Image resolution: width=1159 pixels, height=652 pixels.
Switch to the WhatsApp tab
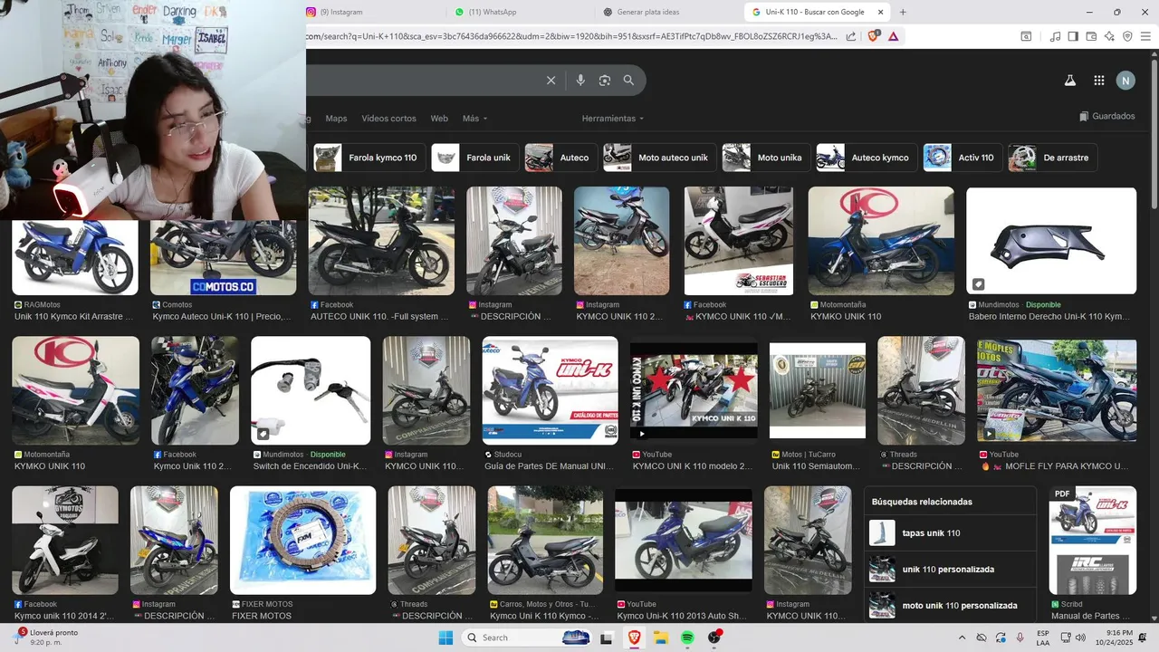(x=519, y=12)
